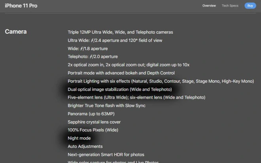This screenshot has height=163, width=261.
Task: Click the 100% Focus Pixels text
Action: point(93,130)
